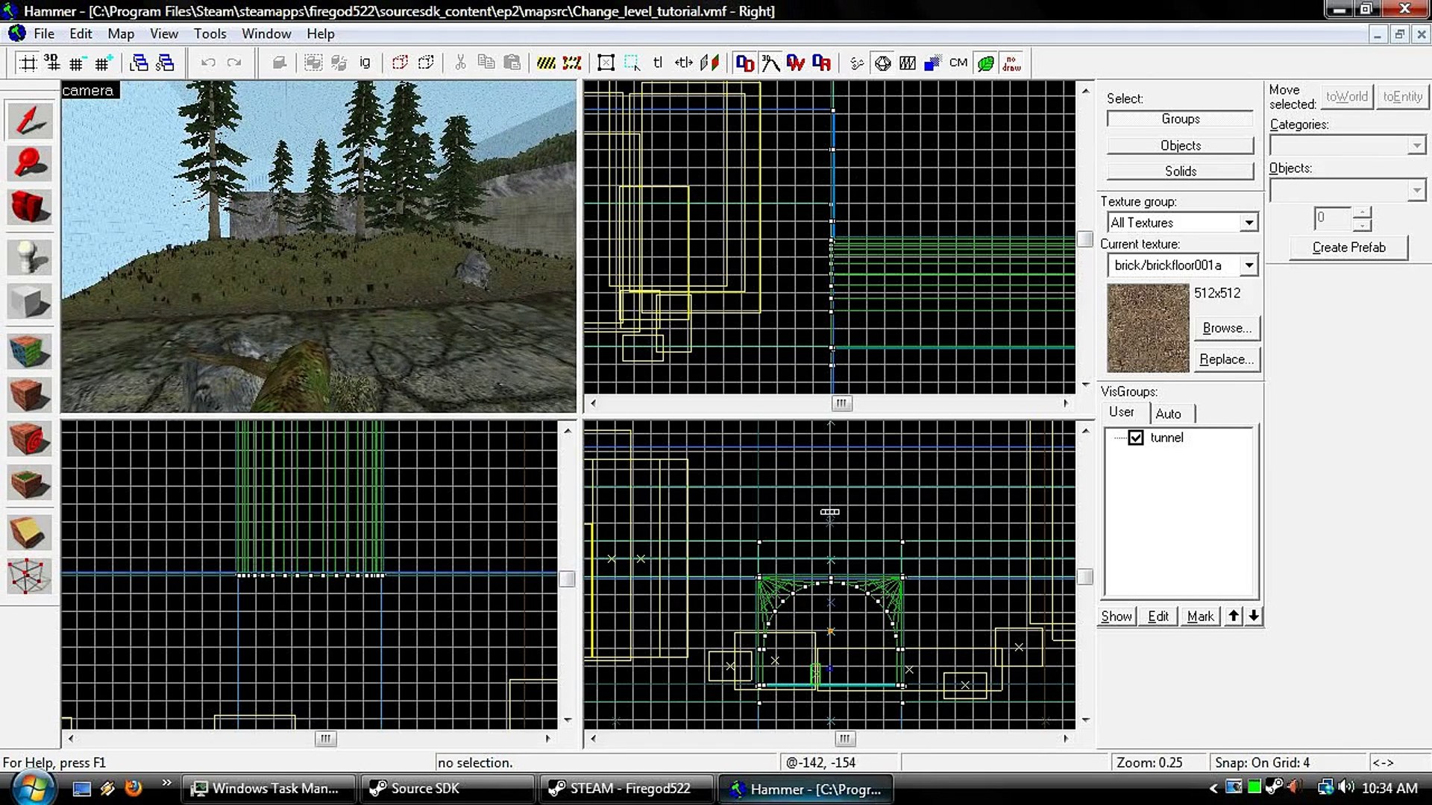Open the Categories dropdown
Viewport: 1432px width, 805px height.
pyautogui.click(x=1416, y=145)
